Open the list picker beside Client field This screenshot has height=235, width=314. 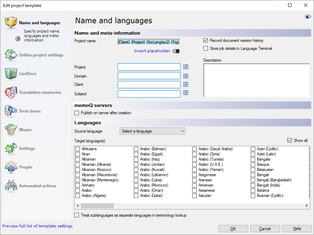186,85
